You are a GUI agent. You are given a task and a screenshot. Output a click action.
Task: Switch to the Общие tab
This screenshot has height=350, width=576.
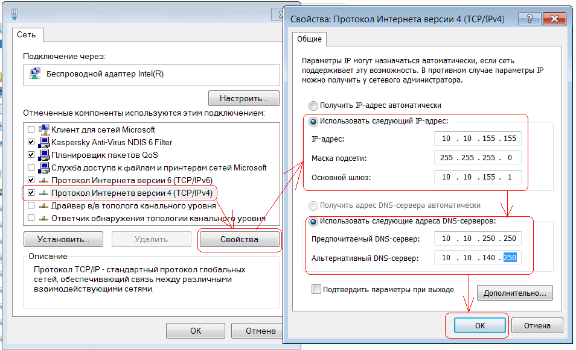coord(309,39)
